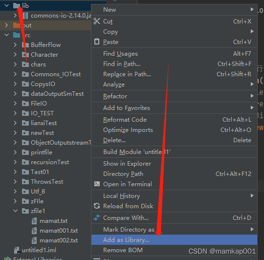264x260 pixels.
Task: Click the printfile package folder icon
Action: pyautogui.click(x=25, y=152)
